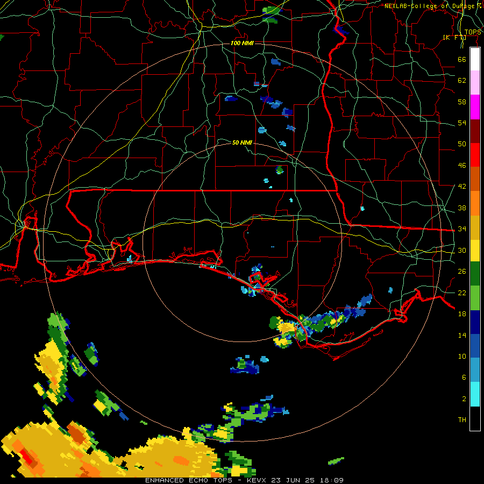Click the 34 legend value
Image resolution: width=484 pixels, height=484 pixels.
pos(462,229)
